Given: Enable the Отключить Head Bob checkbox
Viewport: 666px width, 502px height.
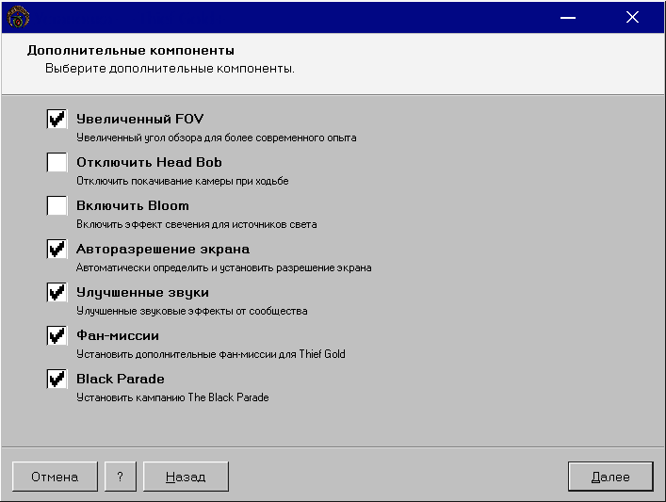Looking at the screenshot, I should [x=57, y=162].
